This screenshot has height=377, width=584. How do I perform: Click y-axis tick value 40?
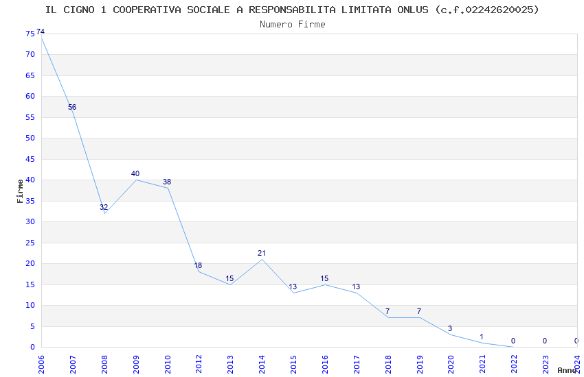[30, 180]
